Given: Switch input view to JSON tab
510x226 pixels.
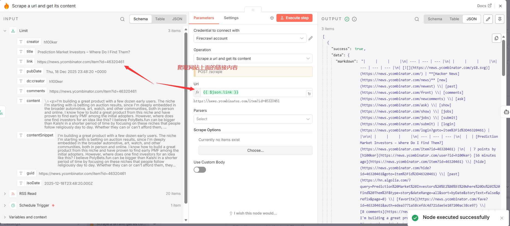Looking at the screenshot, I should 177,19.
